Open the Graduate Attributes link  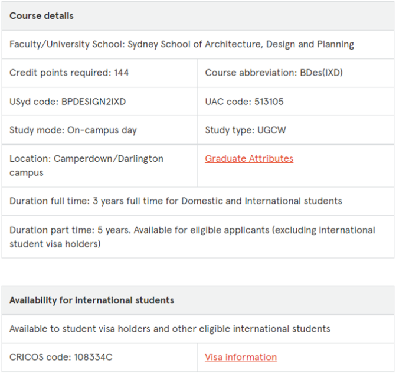click(248, 158)
